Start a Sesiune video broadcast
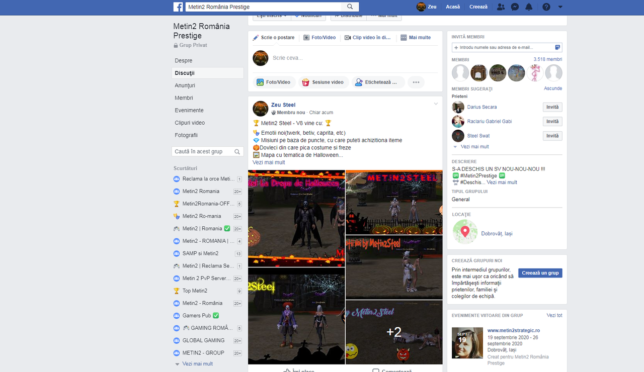Viewport: 644px width, 372px height. tap(323, 81)
